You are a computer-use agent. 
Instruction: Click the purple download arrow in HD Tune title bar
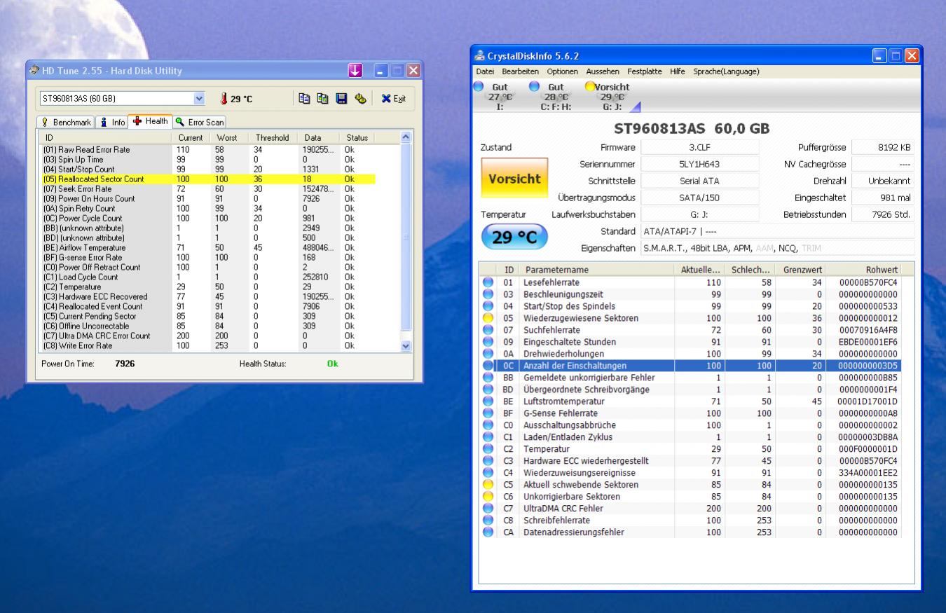coord(355,71)
